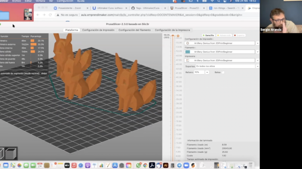Image resolution: width=302 pixels, height=169 pixels.
Task: Switch to PrusaSlicer - Prusa3D browser tab
Action: (x=187, y=8)
